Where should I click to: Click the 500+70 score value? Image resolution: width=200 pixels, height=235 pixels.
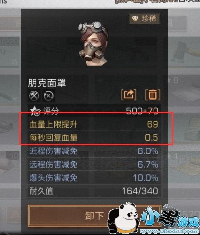tap(142, 111)
